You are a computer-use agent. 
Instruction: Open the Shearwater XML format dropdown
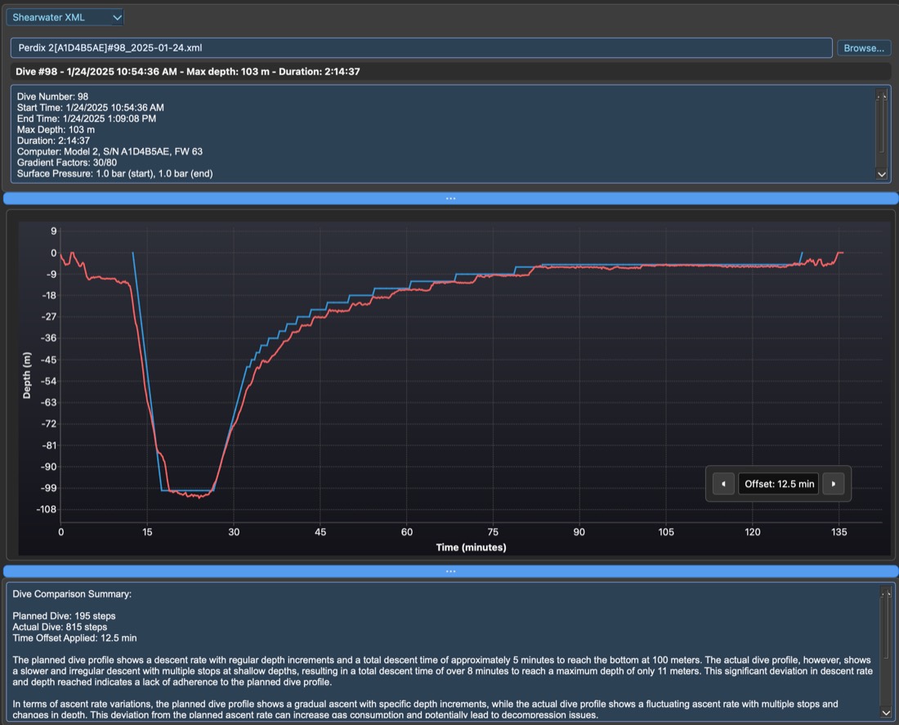click(65, 17)
